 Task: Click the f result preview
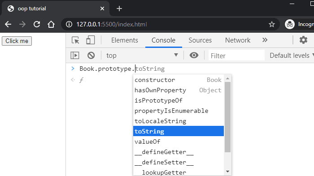click(x=81, y=80)
